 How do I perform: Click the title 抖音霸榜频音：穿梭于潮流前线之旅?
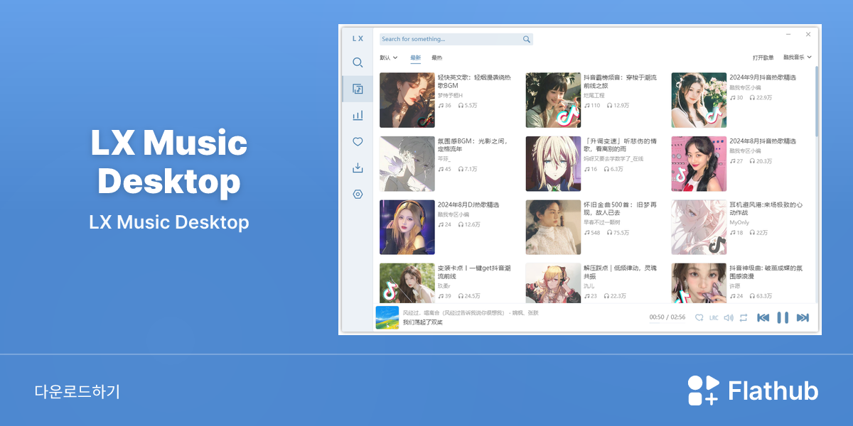coord(621,81)
